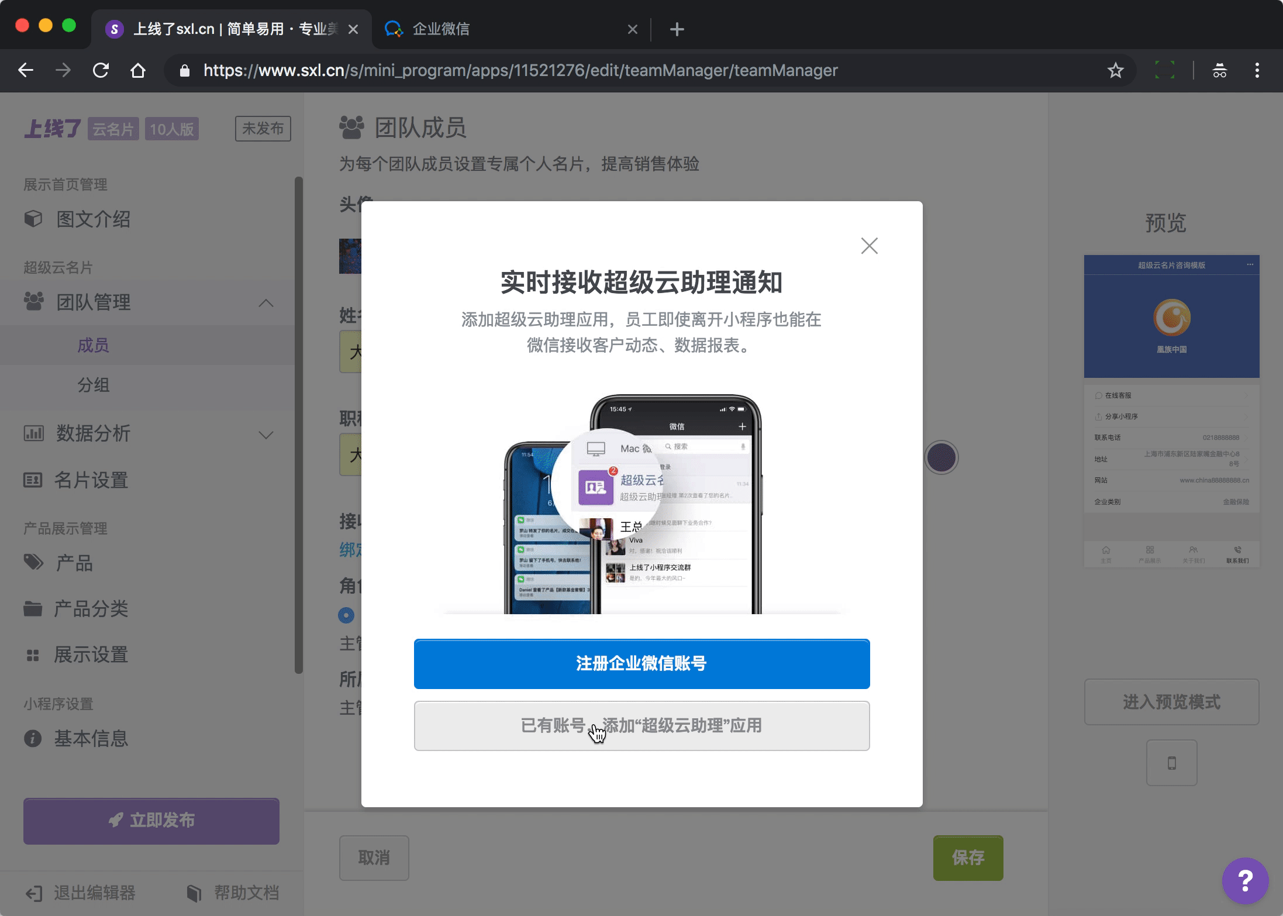Viewport: 1283px width, 916px height.
Task: Click 联系电话 row in preview
Action: pyautogui.click(x=1171, y=438)
